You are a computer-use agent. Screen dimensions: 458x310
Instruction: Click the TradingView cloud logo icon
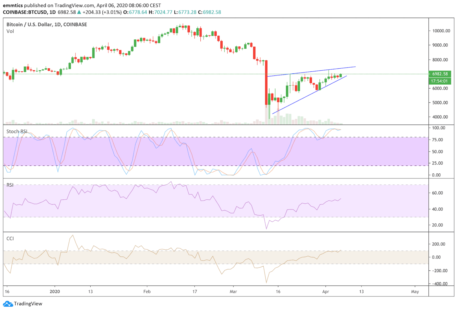[x=8, y=304]
